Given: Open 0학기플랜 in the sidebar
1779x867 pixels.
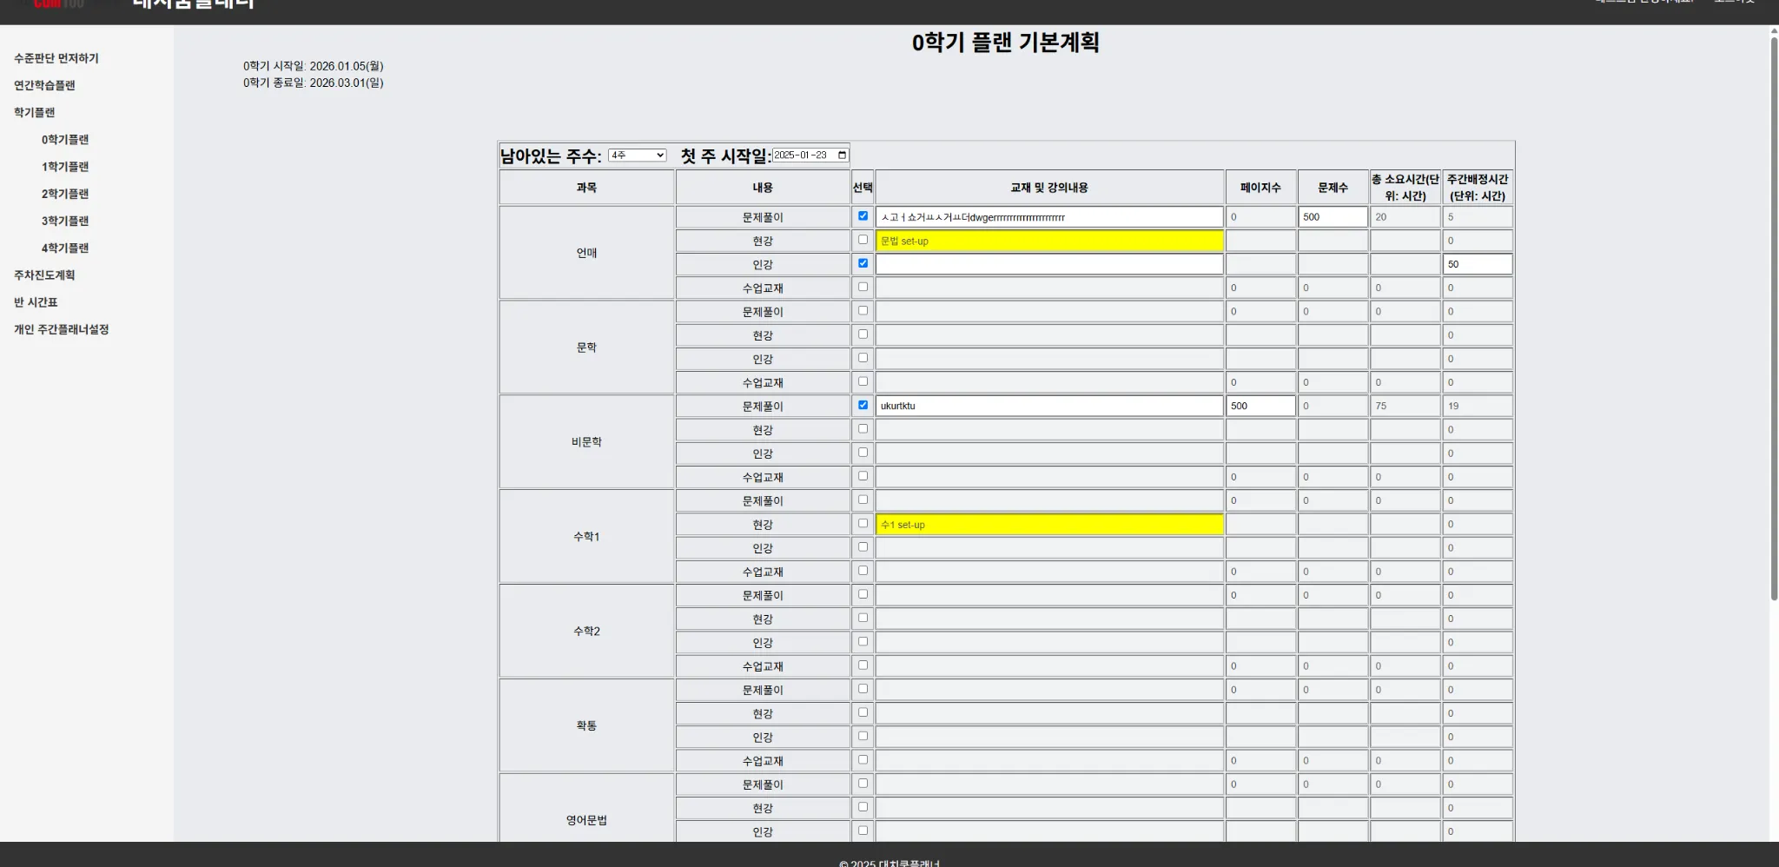Looking at the screenshot, I should pyautogui.click(x=65, y=139).
